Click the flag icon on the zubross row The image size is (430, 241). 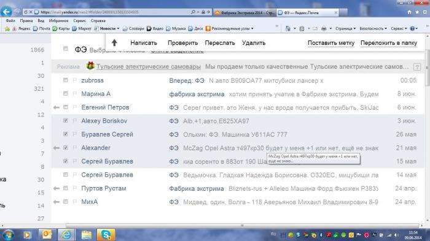tap(74, 80)
